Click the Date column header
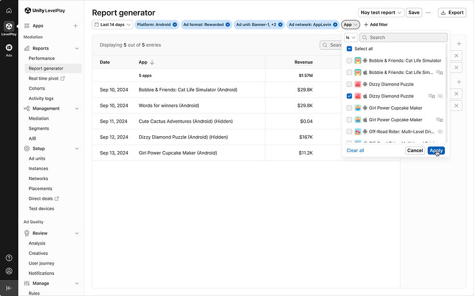Image resolution: width=474 pixels, height=296 pixels. click(x=105, y=62)
